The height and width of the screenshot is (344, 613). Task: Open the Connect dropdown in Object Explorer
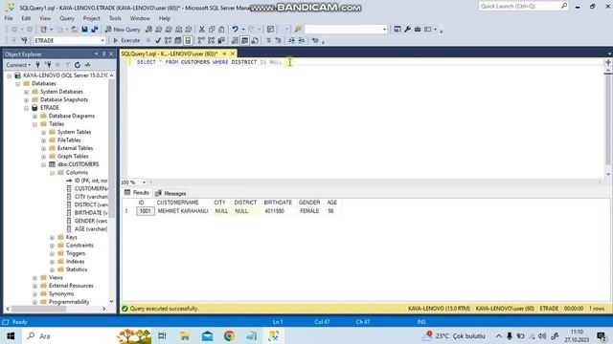18,65
